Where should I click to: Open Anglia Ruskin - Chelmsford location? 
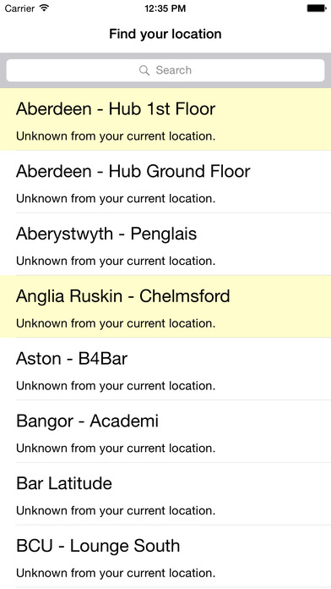coord(165,306)
